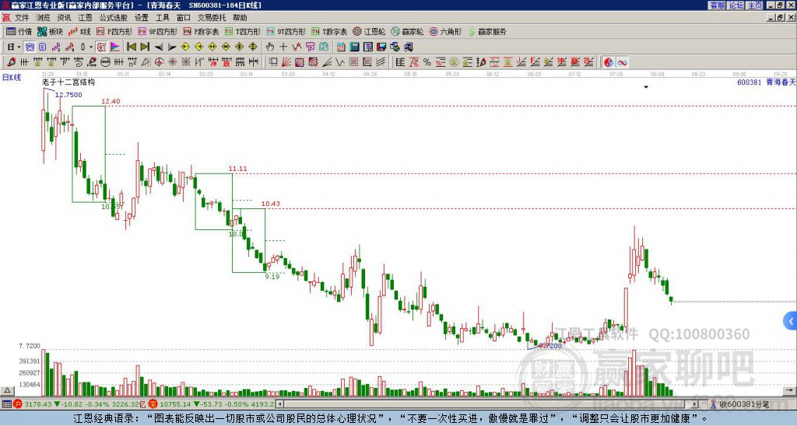Click the 客服 link in title bar

click(718, 5)
